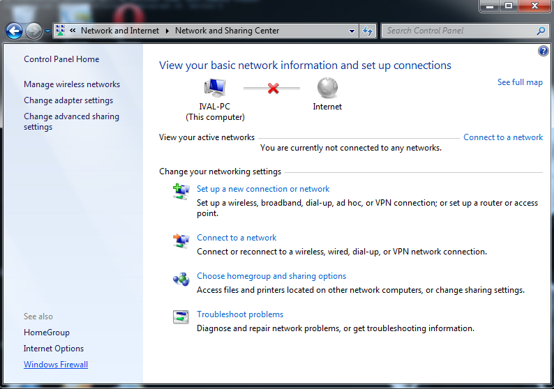Screen dimensions: 554x389
Task: Go to Control Panel Home
Action: (61, 59)
